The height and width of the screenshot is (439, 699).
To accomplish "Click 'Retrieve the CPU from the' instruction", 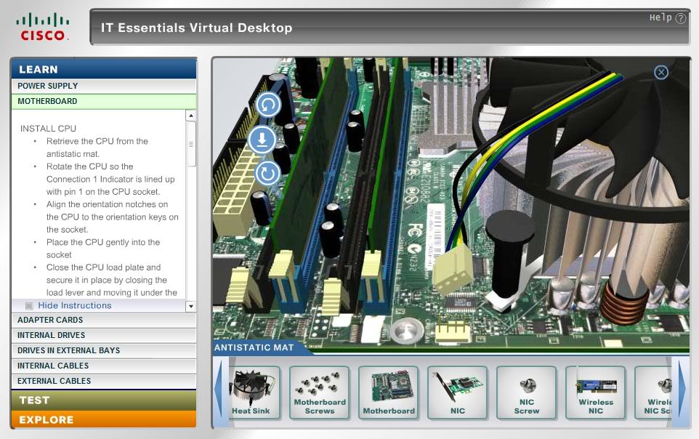I will pyautogui.click(x=97, y=141).
